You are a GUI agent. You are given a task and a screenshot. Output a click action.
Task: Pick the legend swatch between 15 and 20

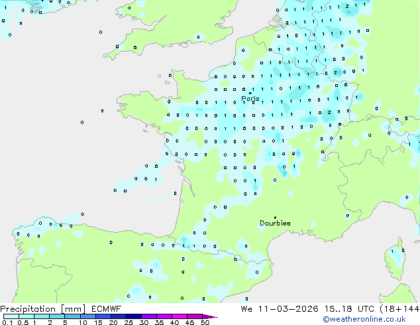coord(103,316)
